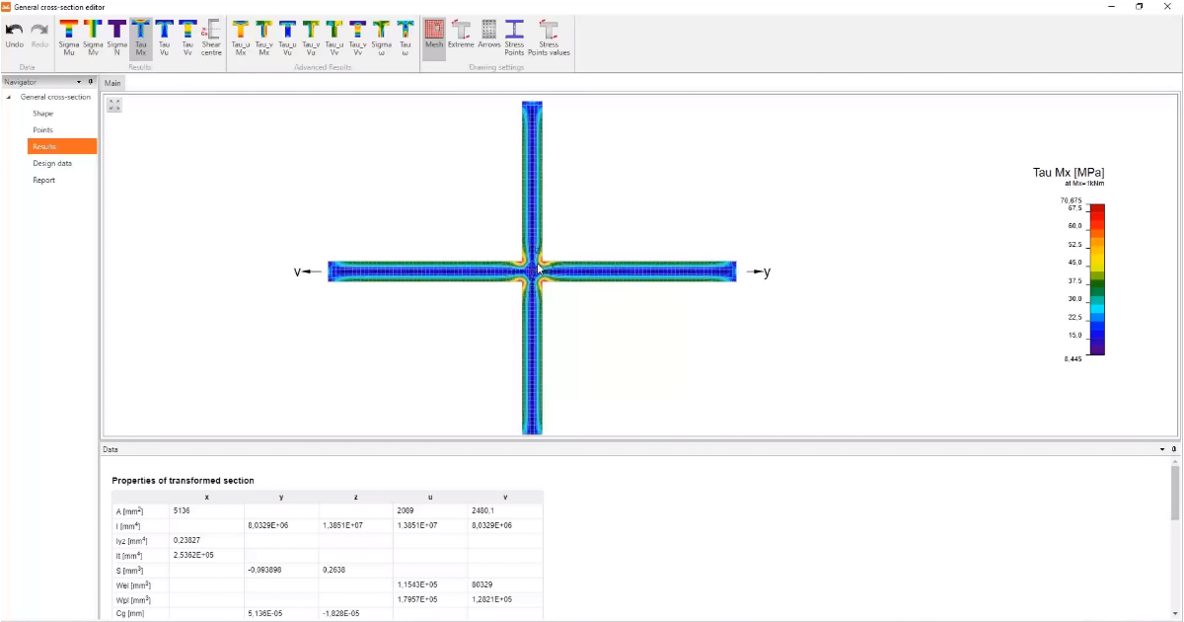Open the Navigator panel dropdown arrow
The image size is (1184, 622).
click(79, 82)
